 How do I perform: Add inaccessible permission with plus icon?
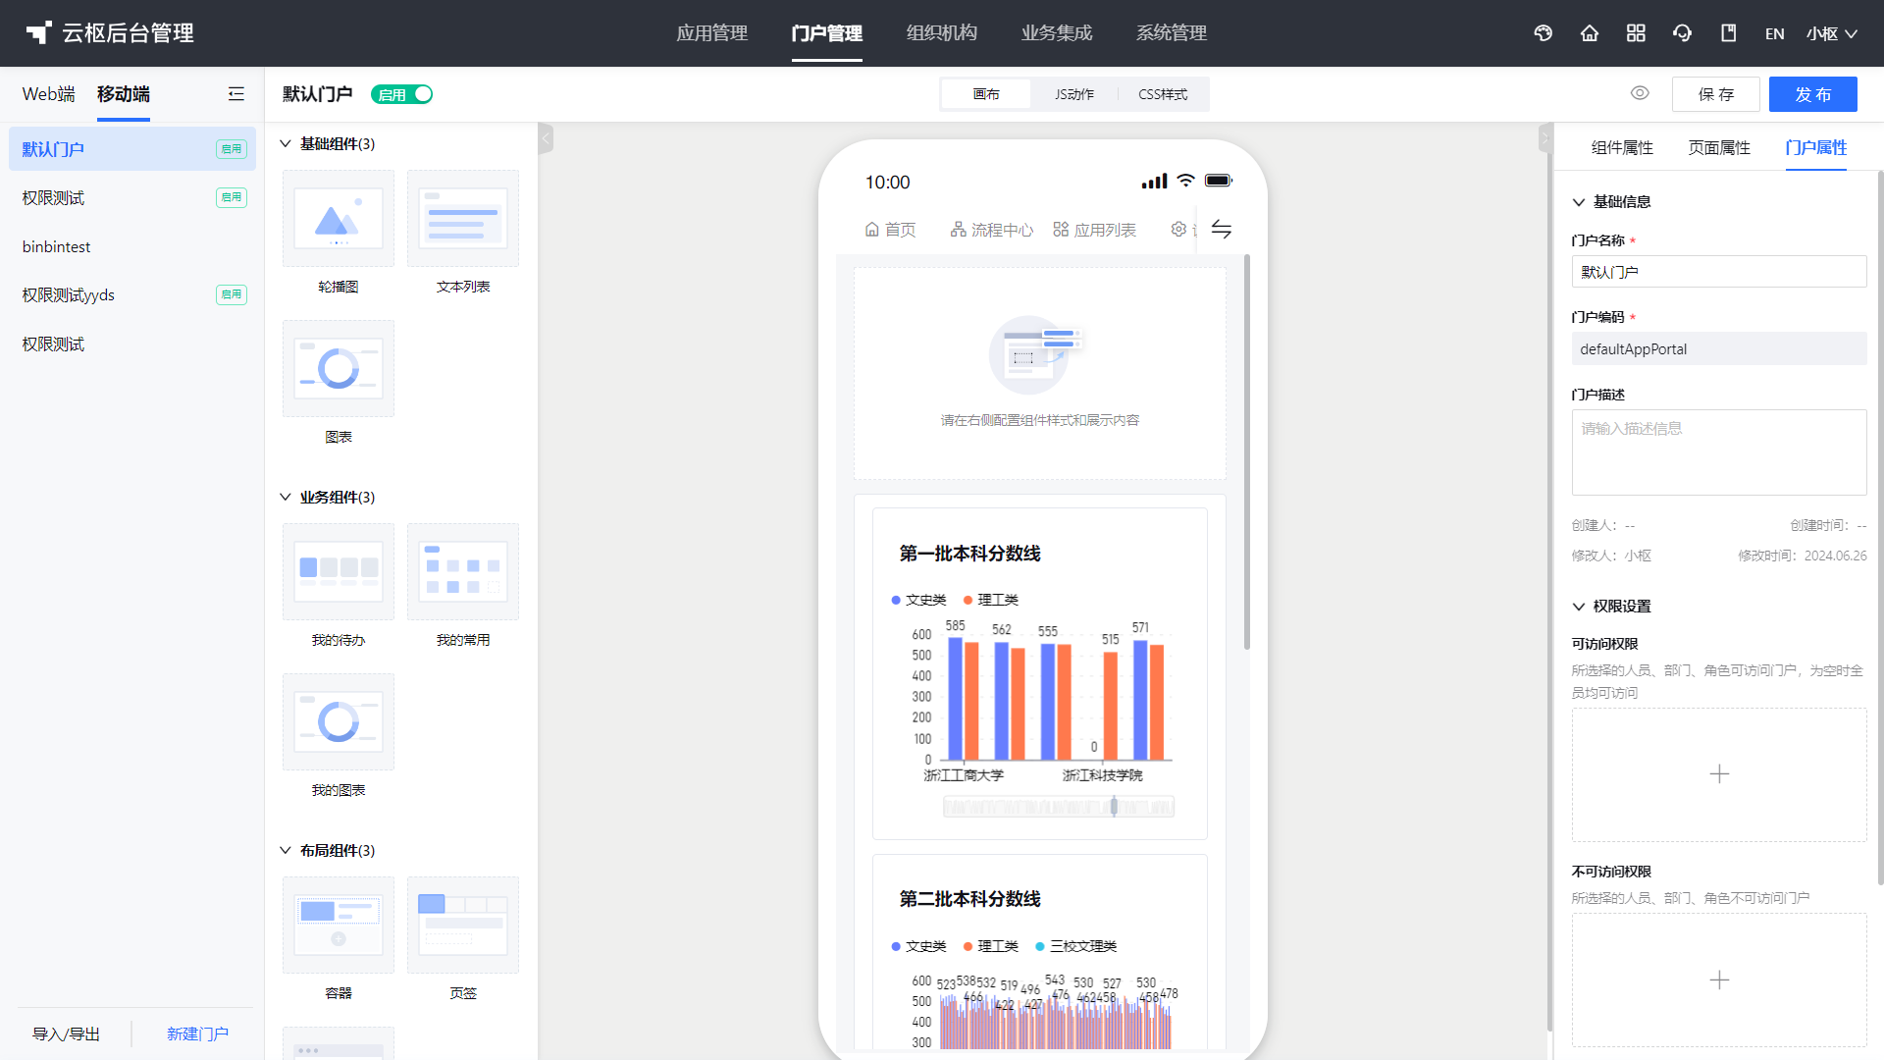pyautogui.click(x=1719, y=980)
